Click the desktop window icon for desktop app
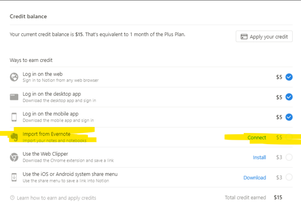 pos(14,97)
